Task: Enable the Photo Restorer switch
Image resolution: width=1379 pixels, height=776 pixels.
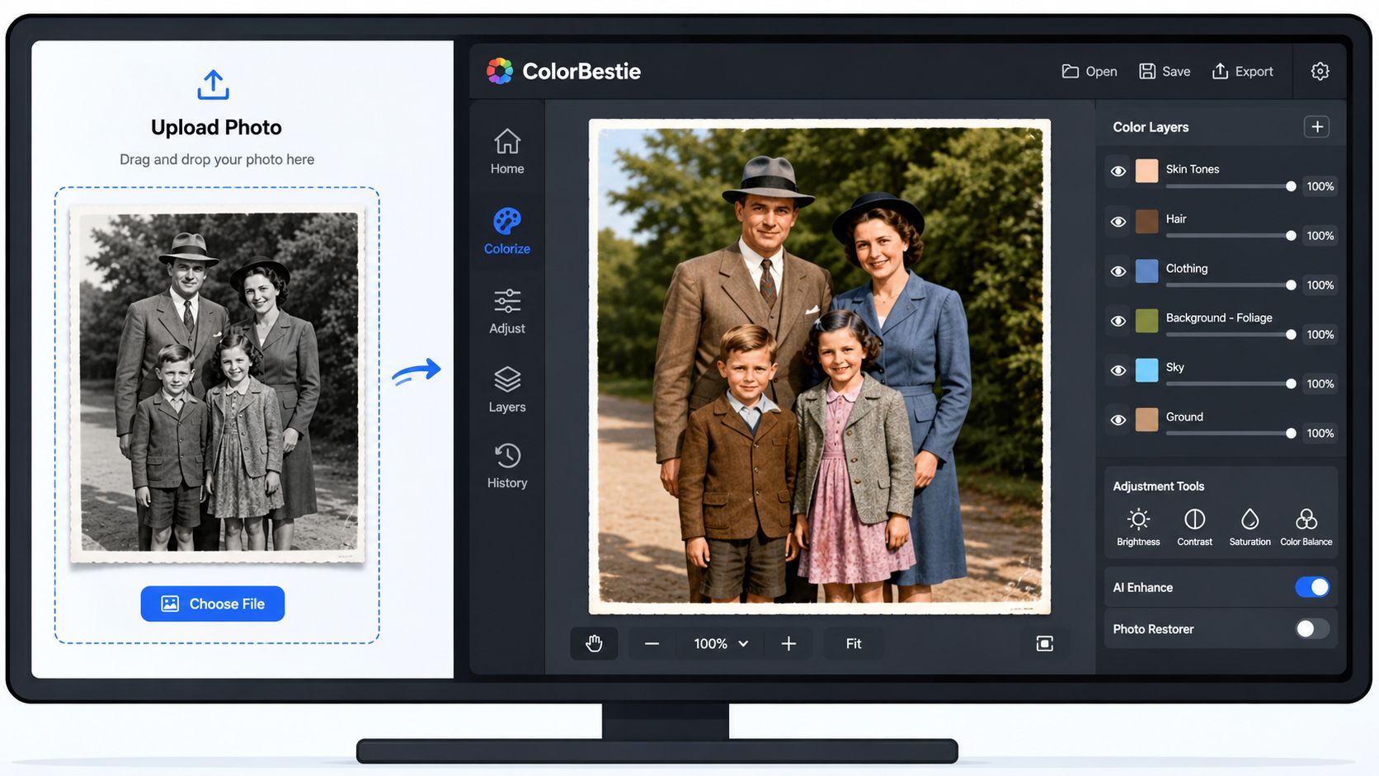Action: 1312,628
